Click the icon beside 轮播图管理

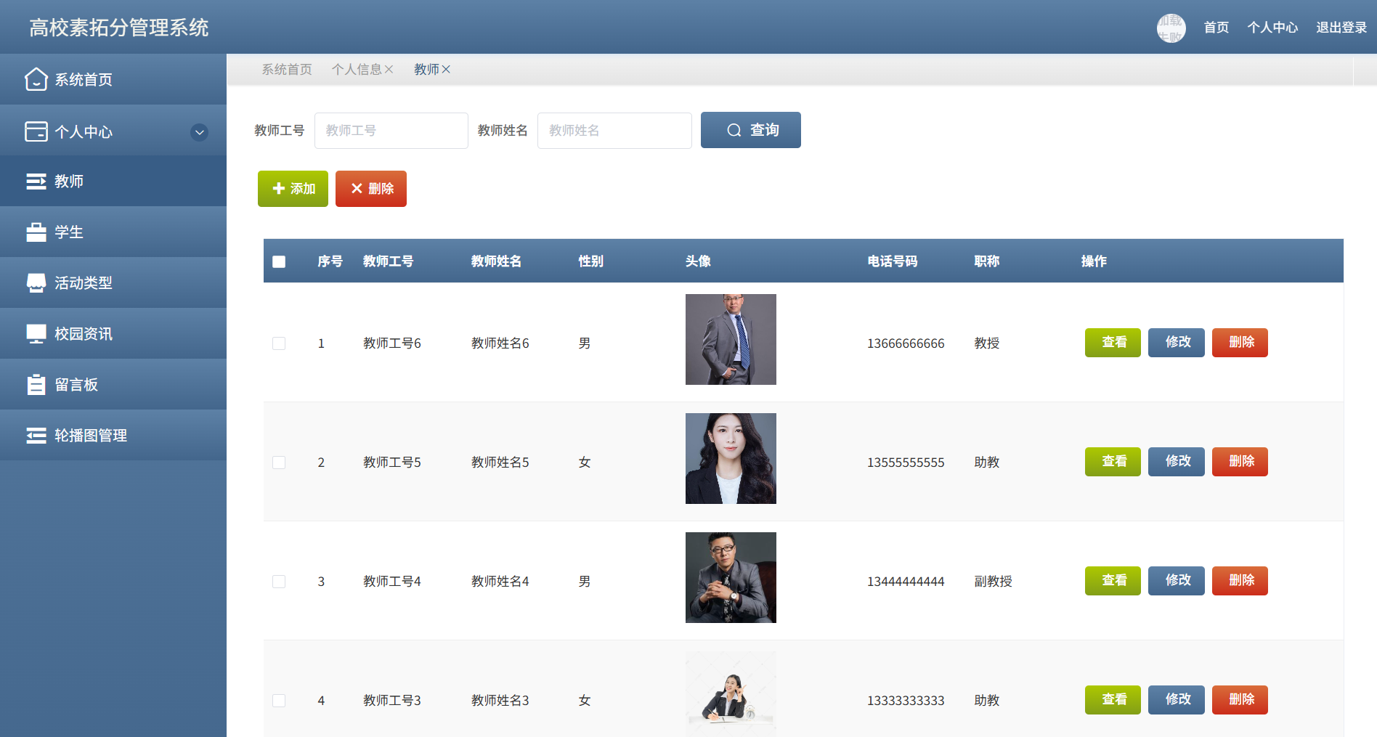36,435
